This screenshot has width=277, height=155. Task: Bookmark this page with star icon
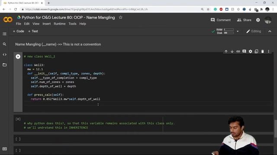pos(208,9)
